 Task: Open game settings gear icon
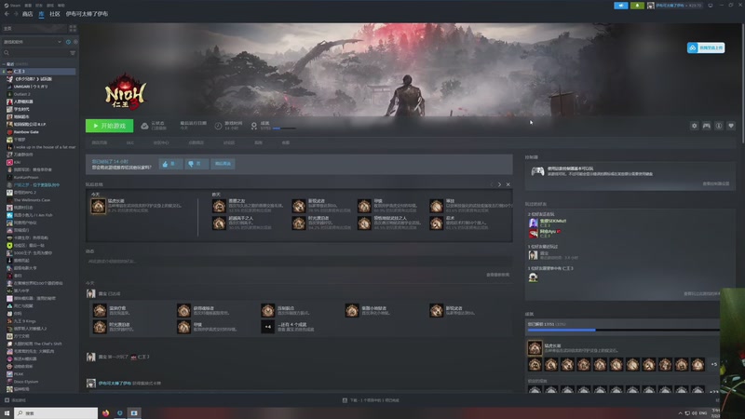694,126
